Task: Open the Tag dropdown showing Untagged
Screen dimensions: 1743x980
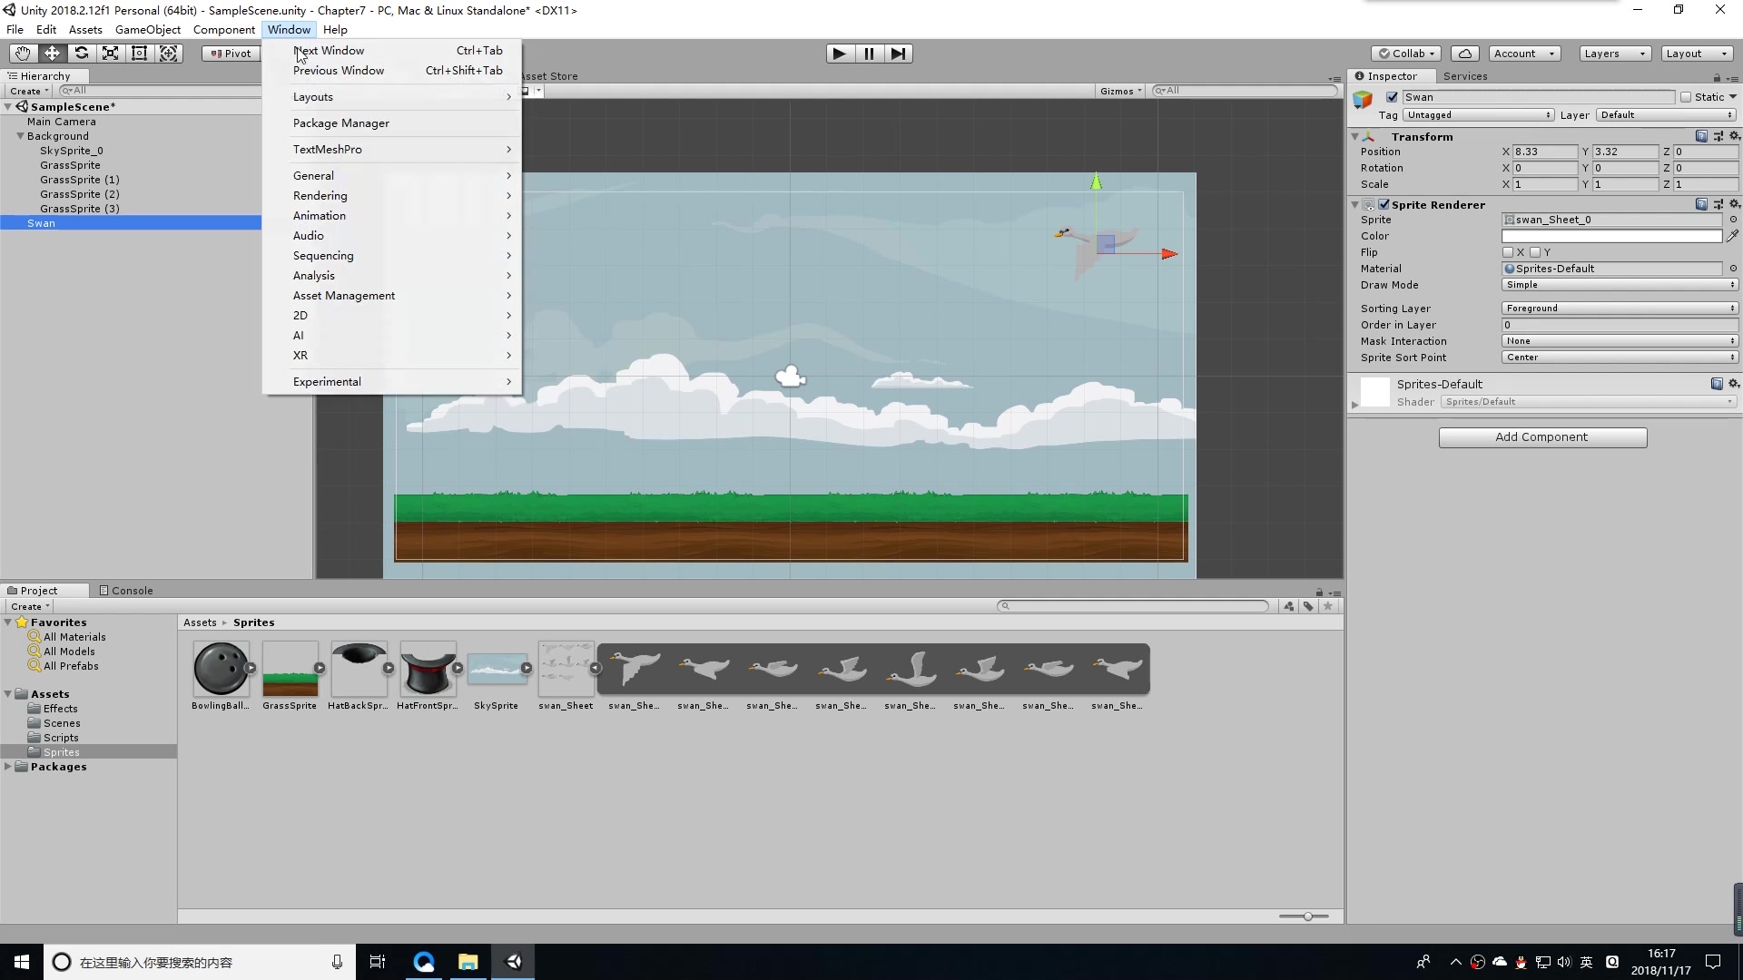Action: click(1477, 115)
